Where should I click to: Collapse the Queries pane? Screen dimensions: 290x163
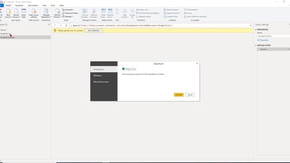pyautogui.click(x=49, y=24)
